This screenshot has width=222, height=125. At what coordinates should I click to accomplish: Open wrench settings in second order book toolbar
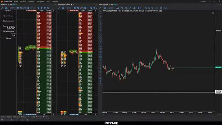pyautogui.click(x=59, y=8)
